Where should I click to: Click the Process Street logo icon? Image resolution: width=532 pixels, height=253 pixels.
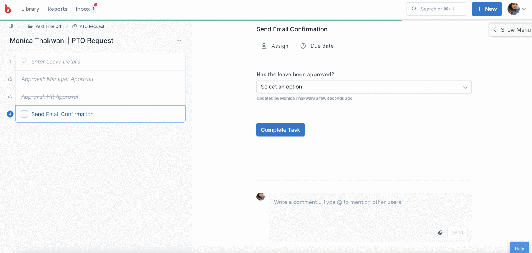pyautogui.click(x=8, y=9)
